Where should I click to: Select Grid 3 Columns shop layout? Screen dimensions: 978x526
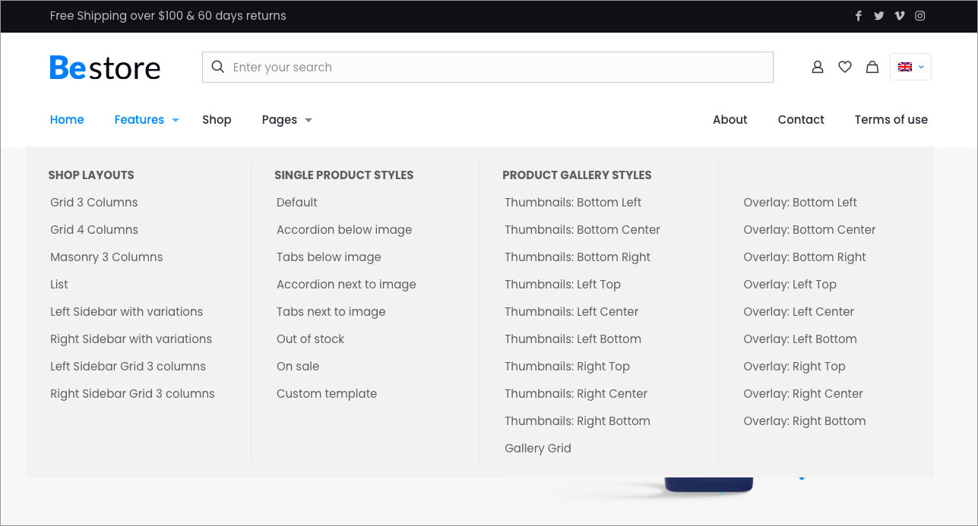(94, 202)
